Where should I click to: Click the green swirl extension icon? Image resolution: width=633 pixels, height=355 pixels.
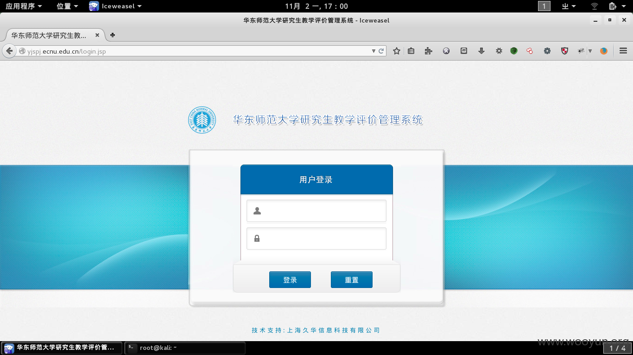click(x=514, y=51)
